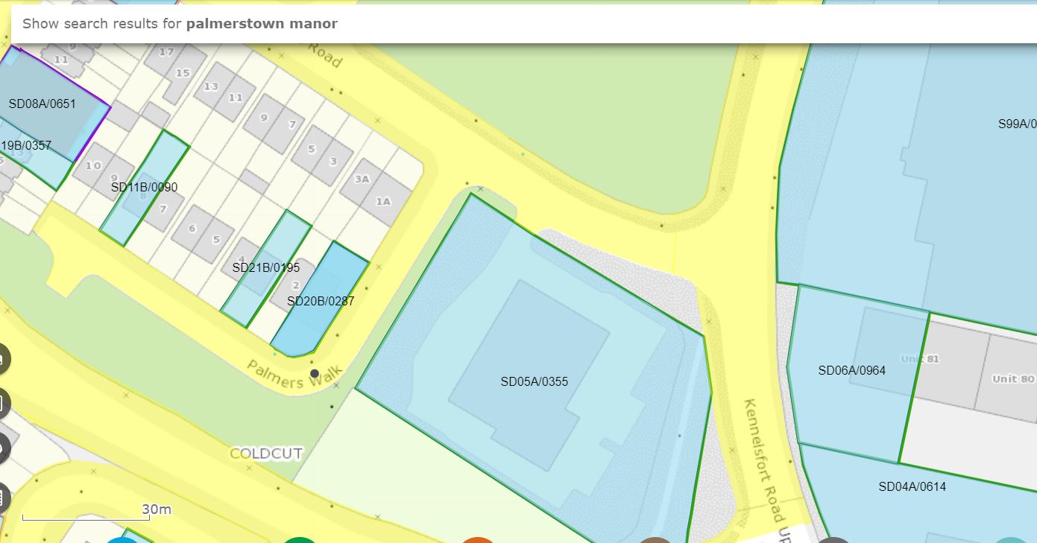The height and width of the screenshot is (543, 1037).
Task: Click the 'Show search results for palmerstown manor' suggestion
Action: 180,24
